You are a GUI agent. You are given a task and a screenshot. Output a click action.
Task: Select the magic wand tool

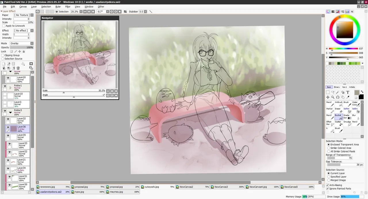pyautogui.click(x=338, y=92)
